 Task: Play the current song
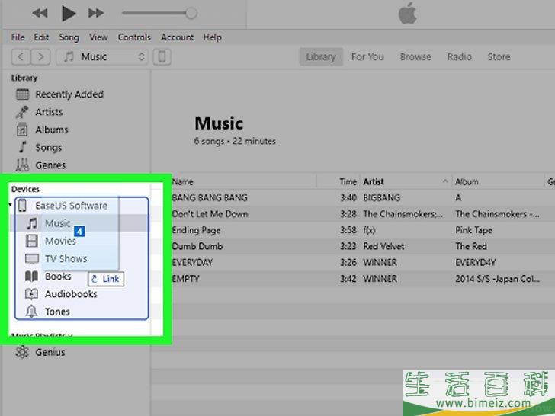coord(69,14)
